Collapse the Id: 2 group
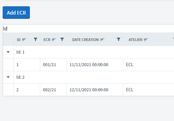The image size is (174, 121). (x=8, y=77)
